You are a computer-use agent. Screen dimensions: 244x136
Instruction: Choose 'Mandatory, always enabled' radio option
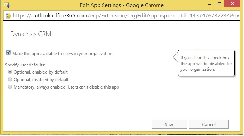[10, 87]
